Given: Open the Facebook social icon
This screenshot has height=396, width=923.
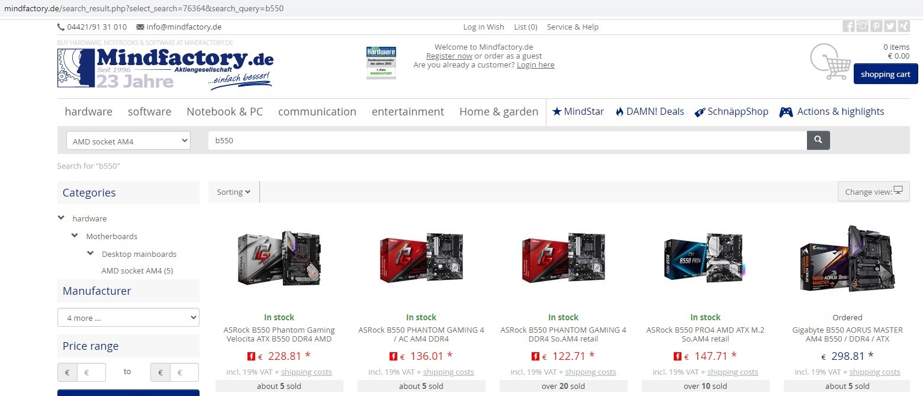Looking at the screenshot, I should (848, 27).
